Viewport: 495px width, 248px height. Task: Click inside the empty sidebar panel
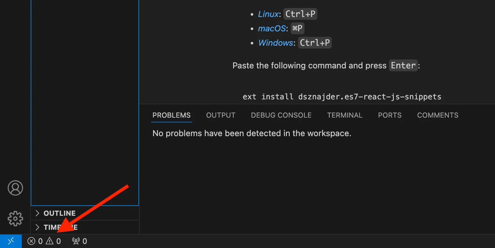85,102
